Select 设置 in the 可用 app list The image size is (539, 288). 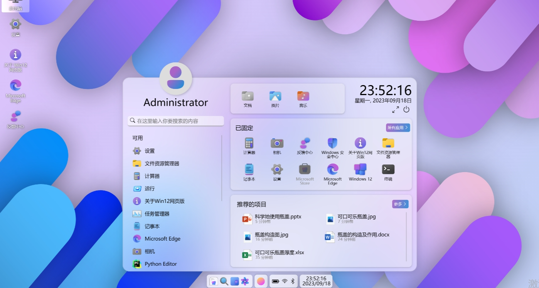click(x=176, y=151)
